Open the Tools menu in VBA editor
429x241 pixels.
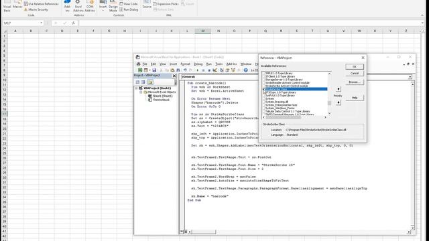click(219, 64)
